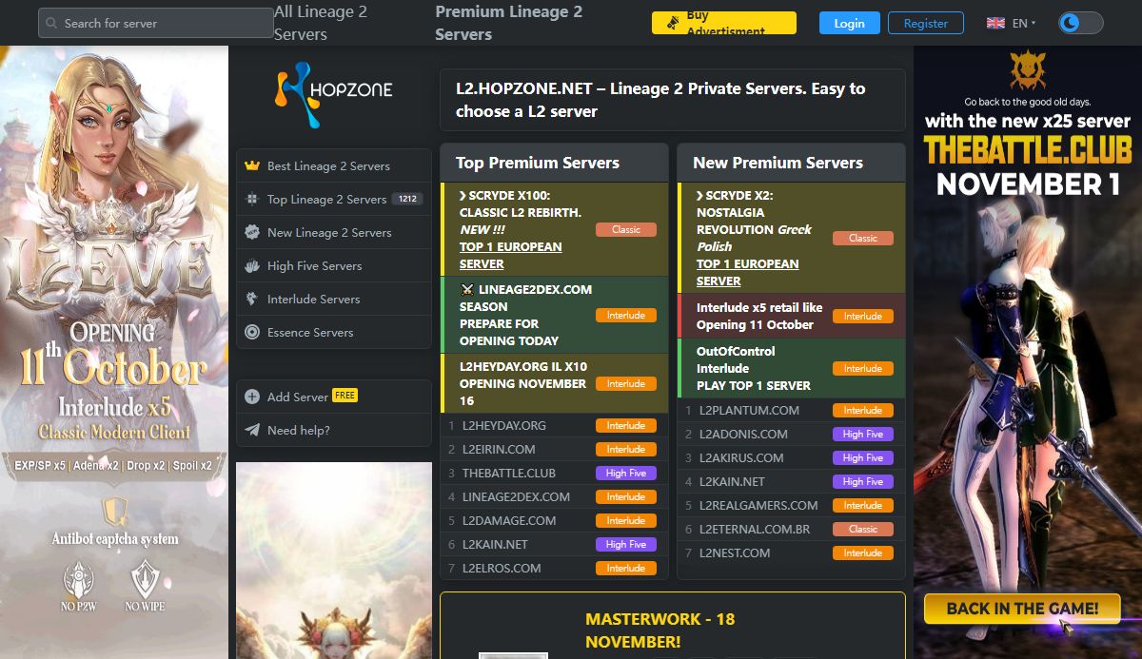Click the L2EVE Opening 11th October banner
This screenshot has height=659, width=1142.
pos(114,352)
